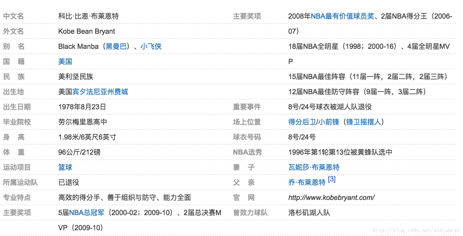Viewport: 463px width, 236px height.
Task: Click the 出生地 field label
Action: coord(13,92)
